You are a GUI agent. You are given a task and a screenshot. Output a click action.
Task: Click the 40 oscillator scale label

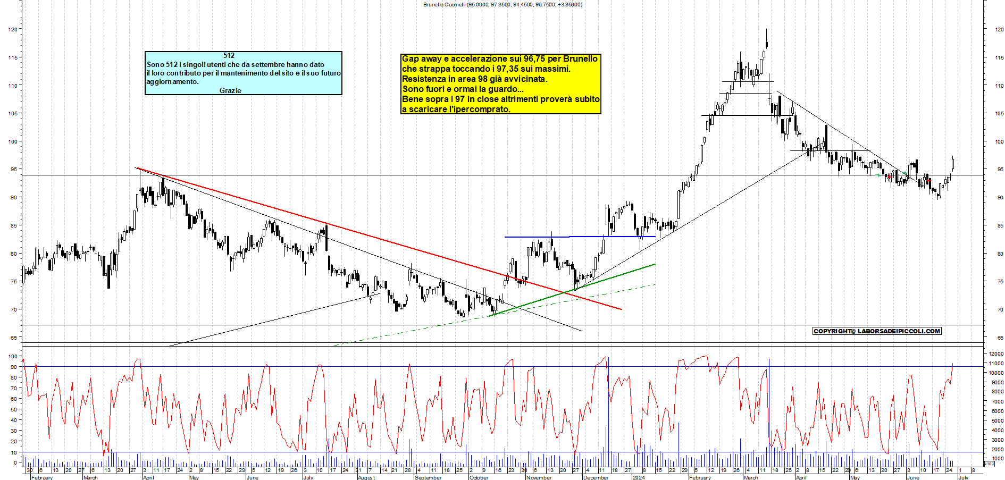[13, 420]
